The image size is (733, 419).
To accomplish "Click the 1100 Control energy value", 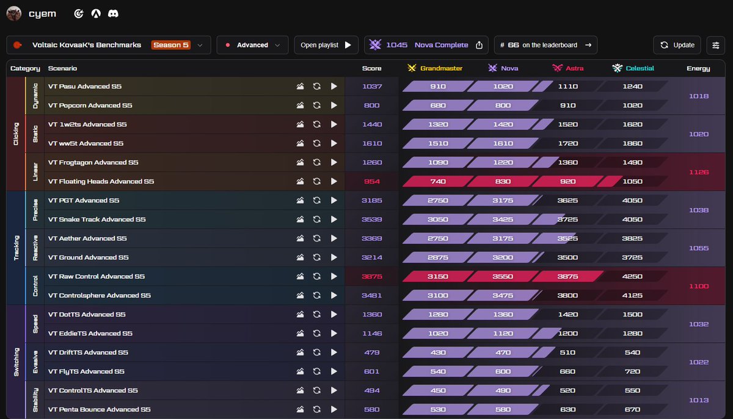I will tap(698, 286).
